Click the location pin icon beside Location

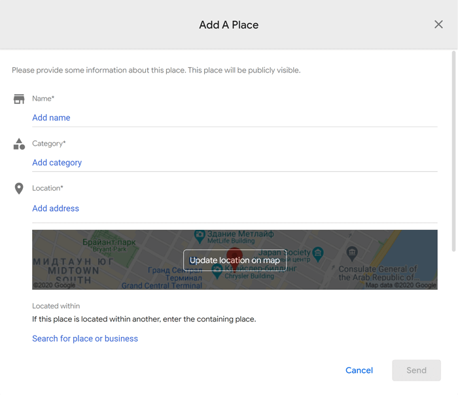coord(19,189)
